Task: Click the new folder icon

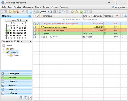Action: [11, 12]
